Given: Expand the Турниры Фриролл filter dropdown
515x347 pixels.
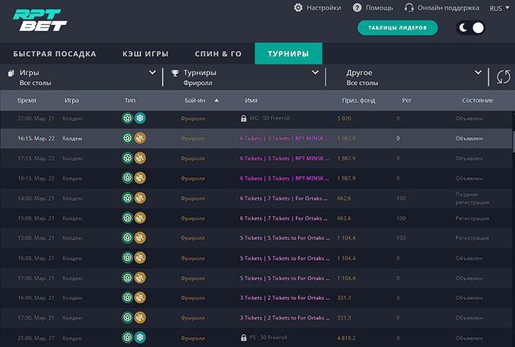Looking at the screenshot, I should 316,73.
